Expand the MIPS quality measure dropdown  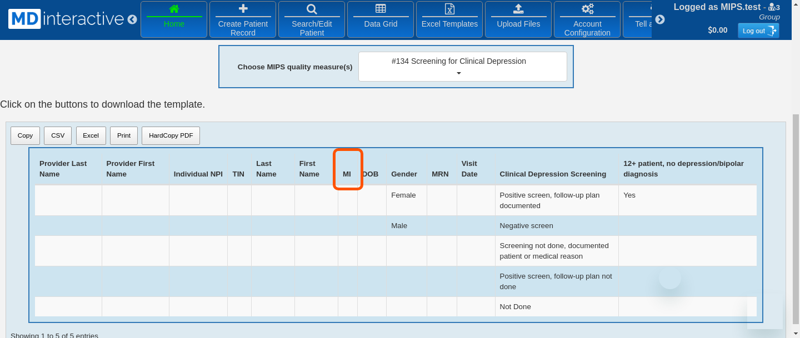(462, 67)
